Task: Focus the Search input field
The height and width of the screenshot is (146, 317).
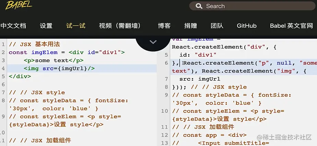Action: pos(252,6)
